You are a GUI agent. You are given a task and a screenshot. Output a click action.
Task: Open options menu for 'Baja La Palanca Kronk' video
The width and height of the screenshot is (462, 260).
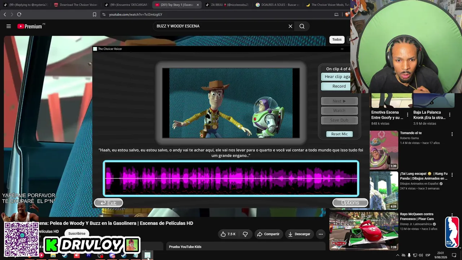point(450,115)
